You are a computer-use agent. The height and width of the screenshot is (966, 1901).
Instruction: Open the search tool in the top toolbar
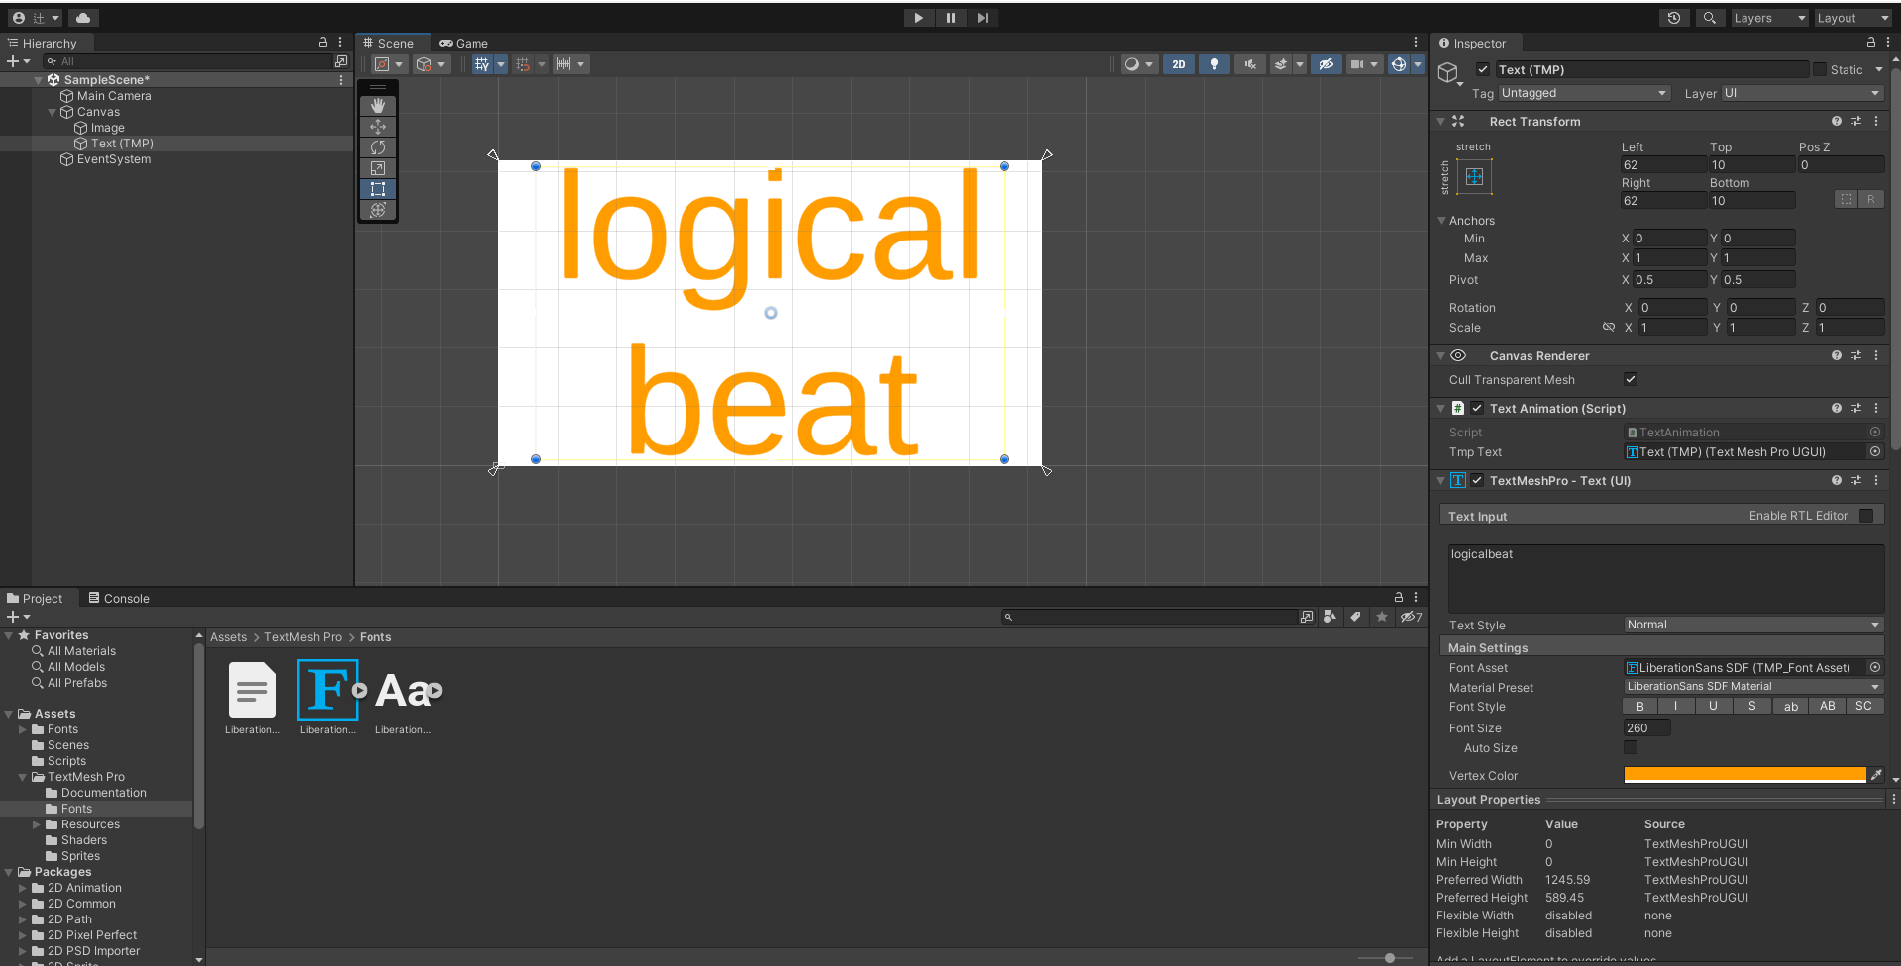click(1710, 17)
